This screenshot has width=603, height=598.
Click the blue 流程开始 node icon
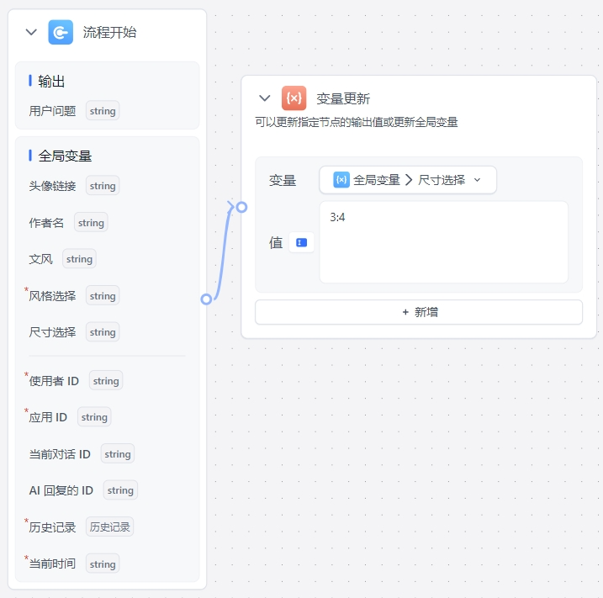tap(61, 32)
